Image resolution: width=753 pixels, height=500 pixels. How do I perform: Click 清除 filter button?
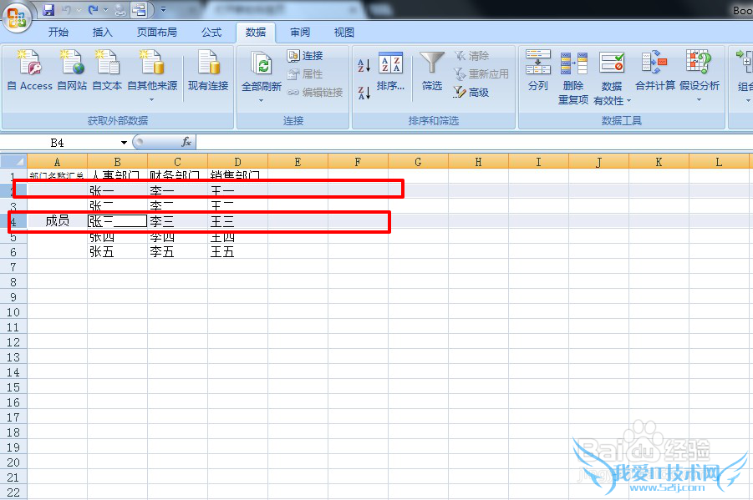tap(472, 56)
